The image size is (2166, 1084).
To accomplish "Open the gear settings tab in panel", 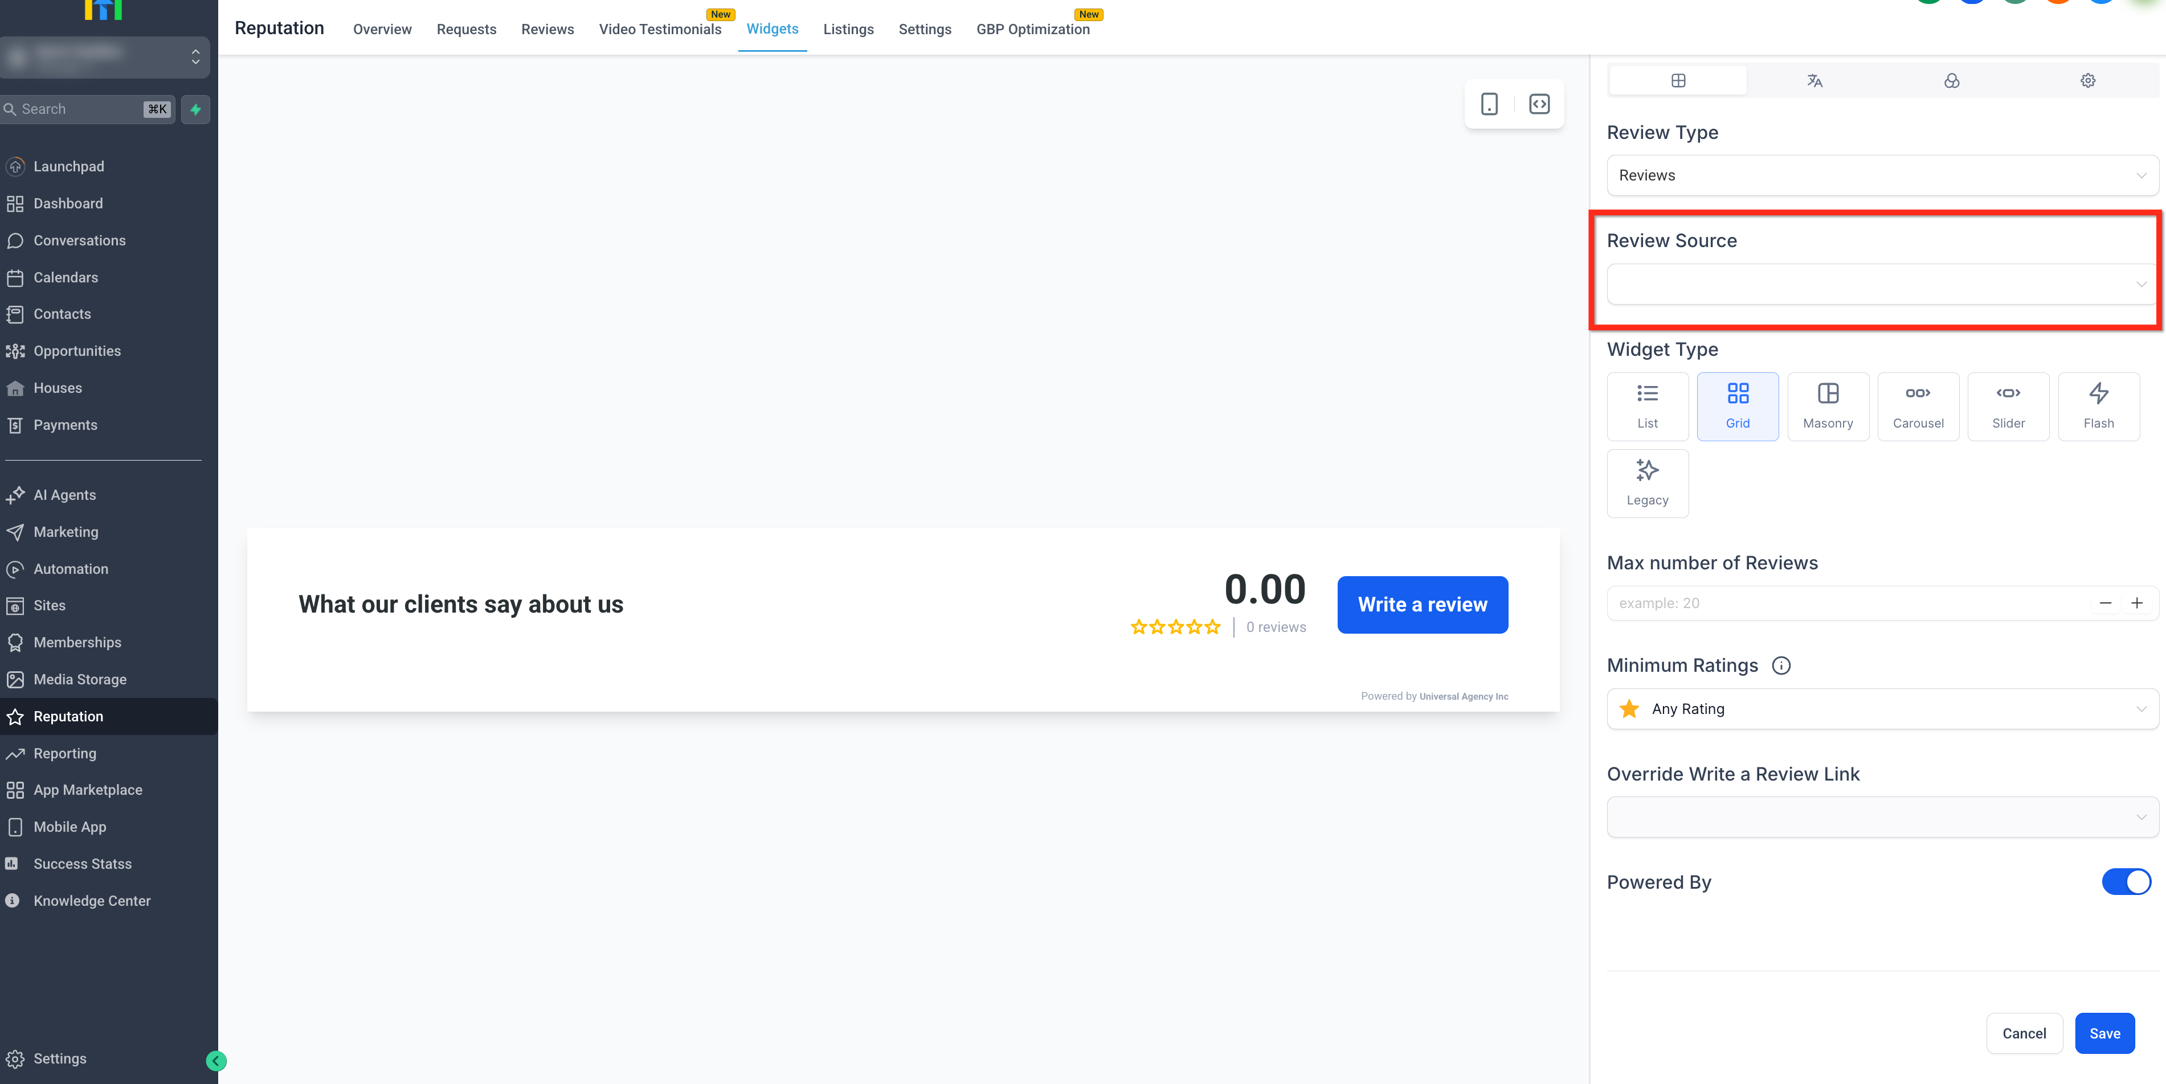I will (2088, 81).
